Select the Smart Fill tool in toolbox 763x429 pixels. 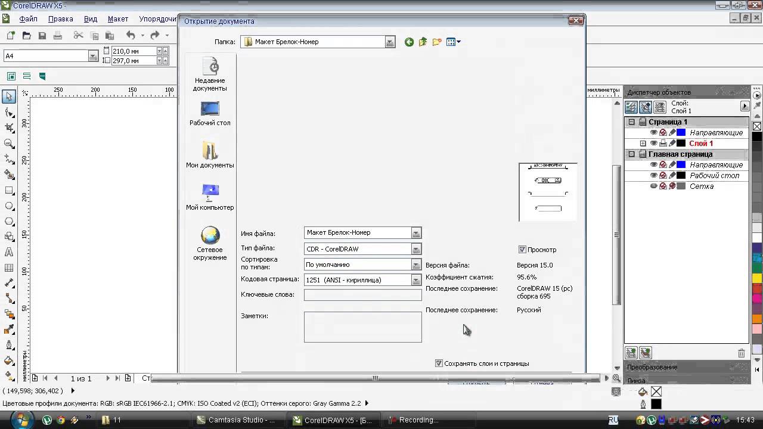pyautogui.click(x=9, y=175)
